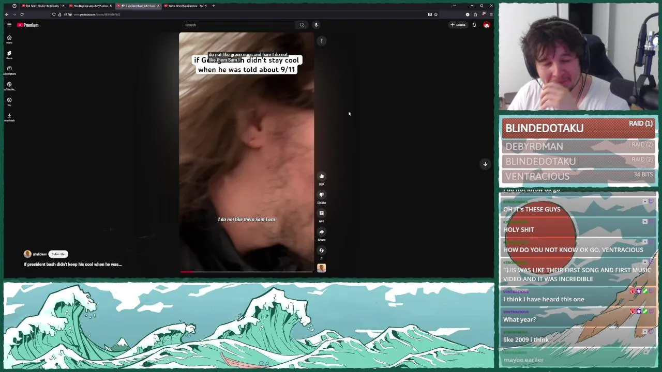Go to YouTube Premium home logo
This screenshot has width=662, height=372.
click(x=28, y=25)
